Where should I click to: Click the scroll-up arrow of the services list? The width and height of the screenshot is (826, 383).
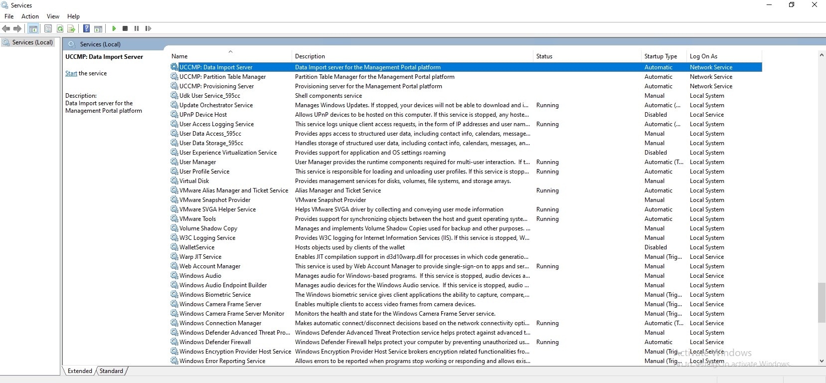click(x=822, y=55)
